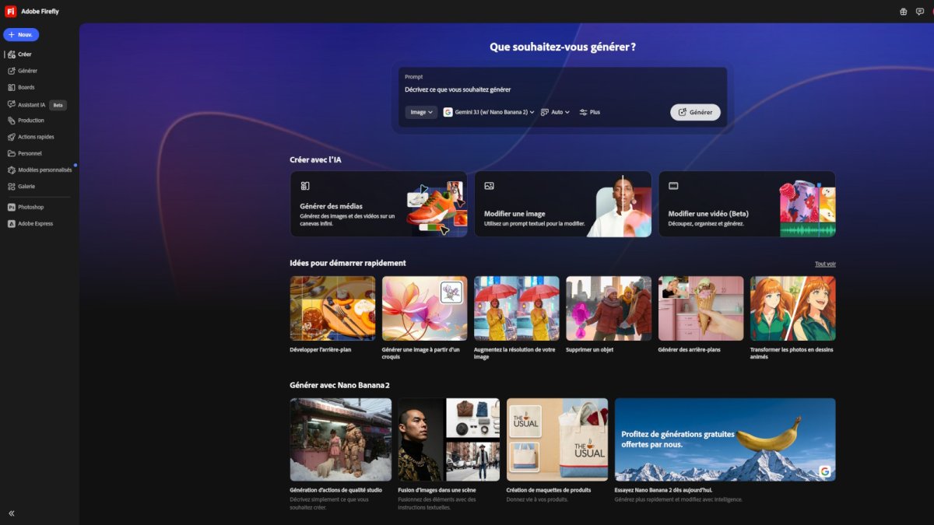
Task: Open the Actions rapides rocket icon
Action: [12, 137]
